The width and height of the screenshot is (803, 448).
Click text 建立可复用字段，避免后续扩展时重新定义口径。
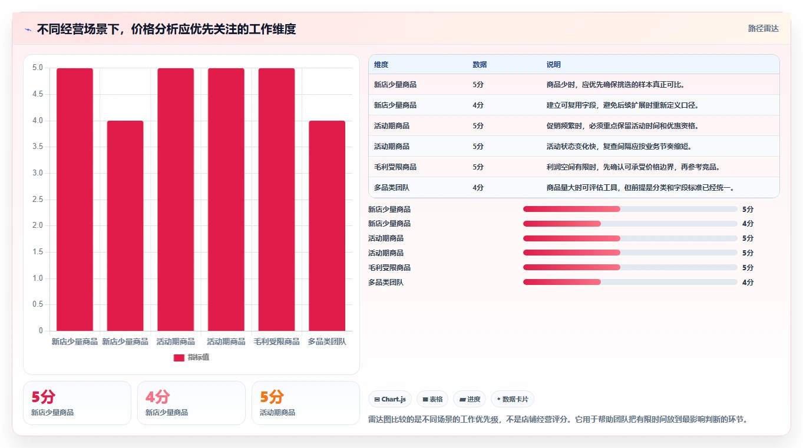pos(623,105)
